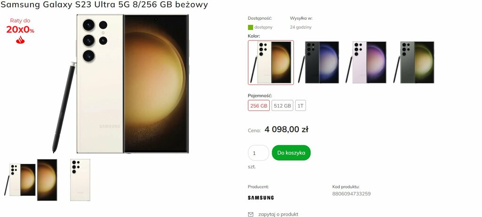482x217 pixels.
Task: Open thumbnail showing phone back
Action: 80,180
